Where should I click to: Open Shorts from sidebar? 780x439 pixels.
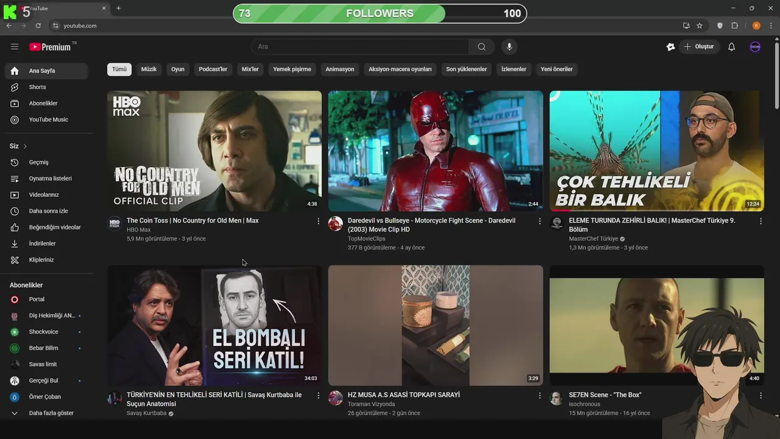46,87
